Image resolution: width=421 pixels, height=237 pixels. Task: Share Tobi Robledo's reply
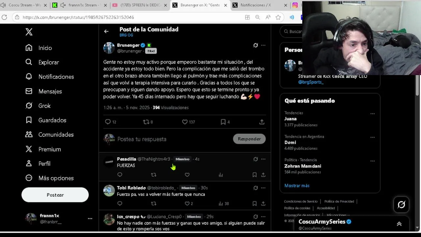click(263, 203)
